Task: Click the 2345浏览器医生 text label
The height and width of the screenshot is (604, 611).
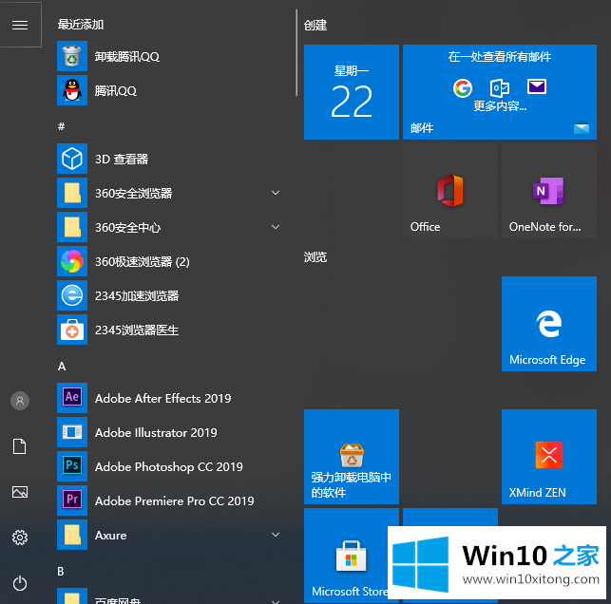Action: (x=137, y=330)
